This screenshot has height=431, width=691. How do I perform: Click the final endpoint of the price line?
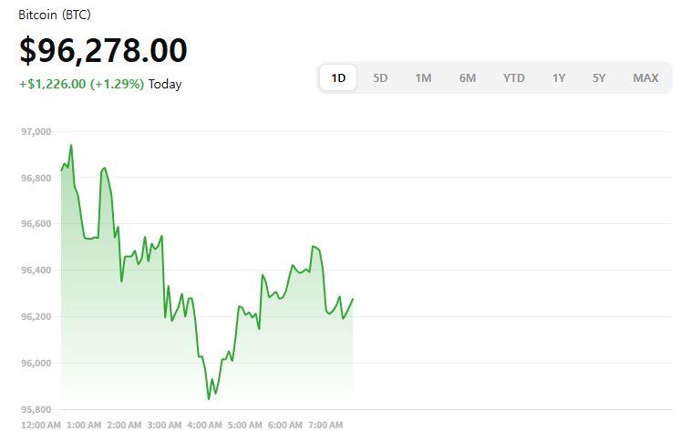coord(353,299)
